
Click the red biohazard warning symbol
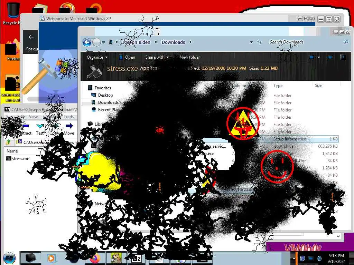point(243,123)
